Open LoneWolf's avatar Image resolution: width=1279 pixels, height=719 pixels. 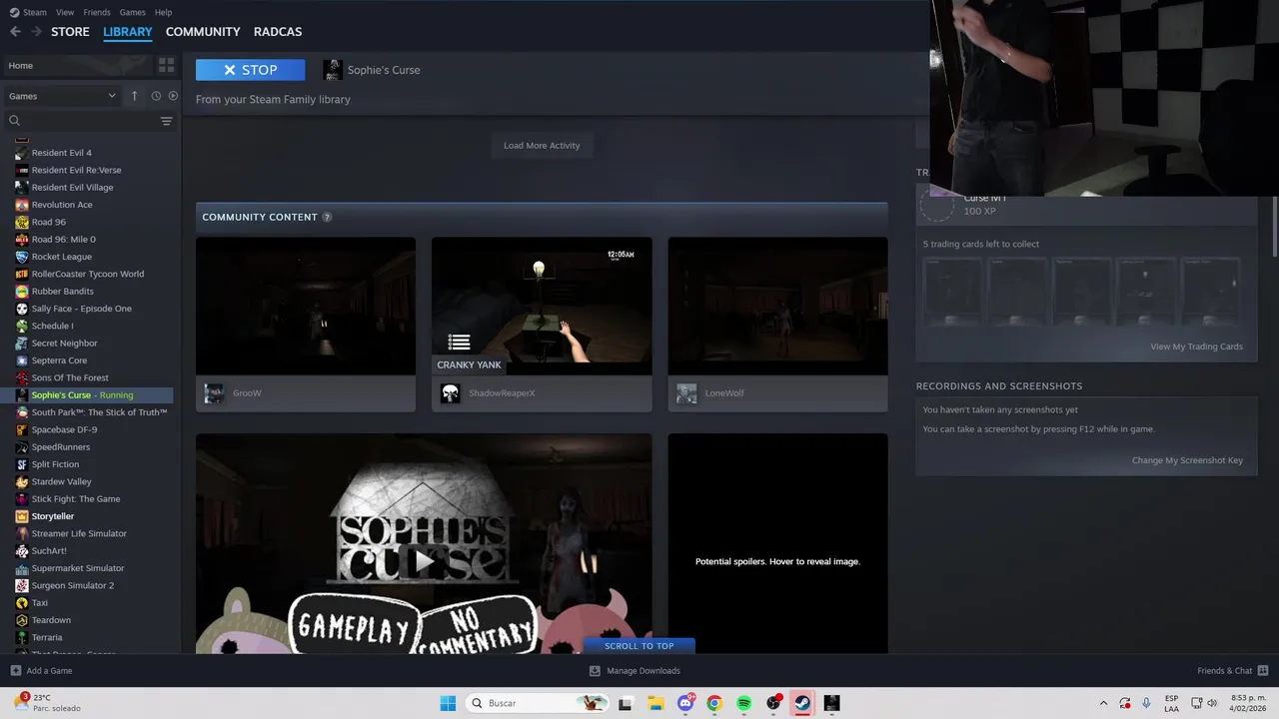click(x=686, y=393)
